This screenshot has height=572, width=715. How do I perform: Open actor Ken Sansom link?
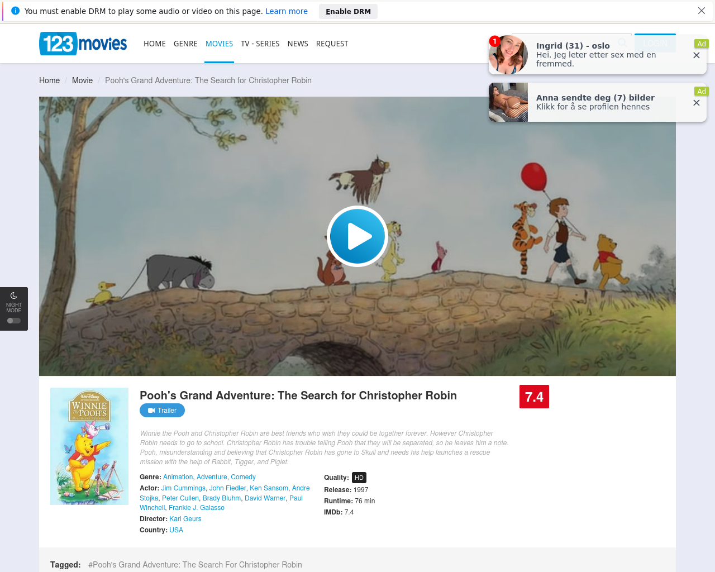click(x=269, y=488)
